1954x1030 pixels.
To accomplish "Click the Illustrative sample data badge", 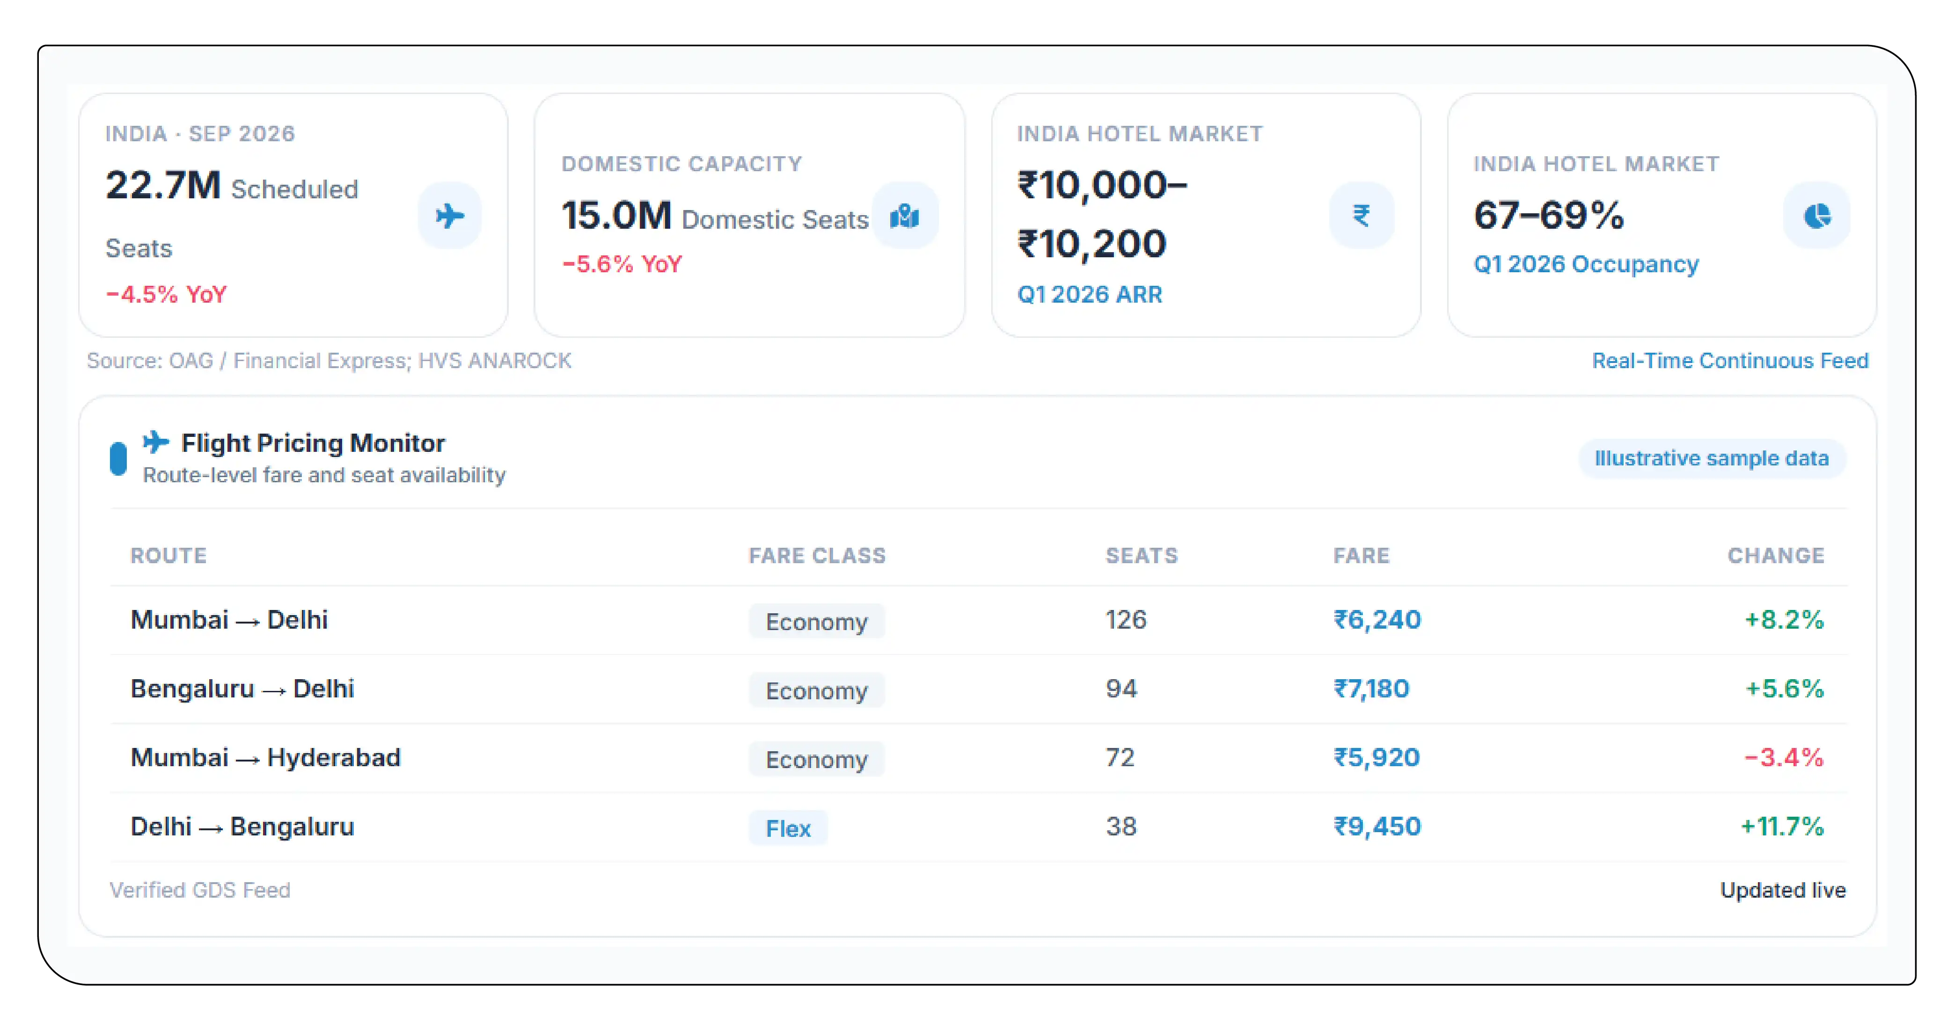I will (x=1711, y=458).
